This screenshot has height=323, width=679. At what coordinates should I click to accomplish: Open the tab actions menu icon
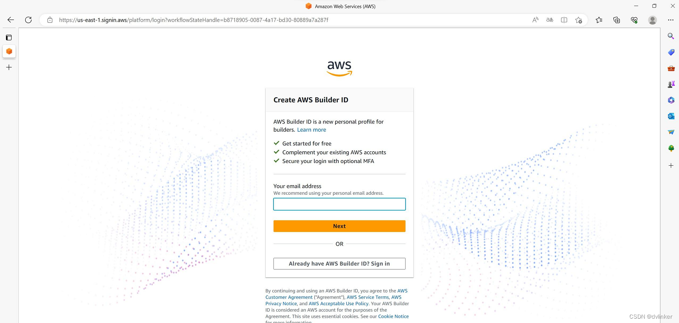click(9, 38)
